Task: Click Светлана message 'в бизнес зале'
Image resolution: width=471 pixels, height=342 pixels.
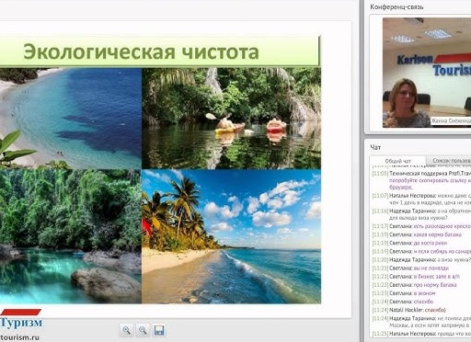Action: pos(416,277)
